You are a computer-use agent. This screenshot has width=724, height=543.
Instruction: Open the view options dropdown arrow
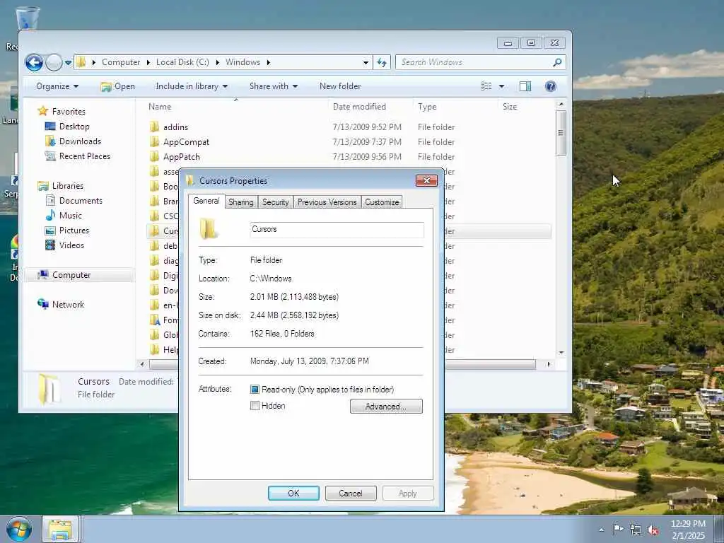tap(501, 86)
